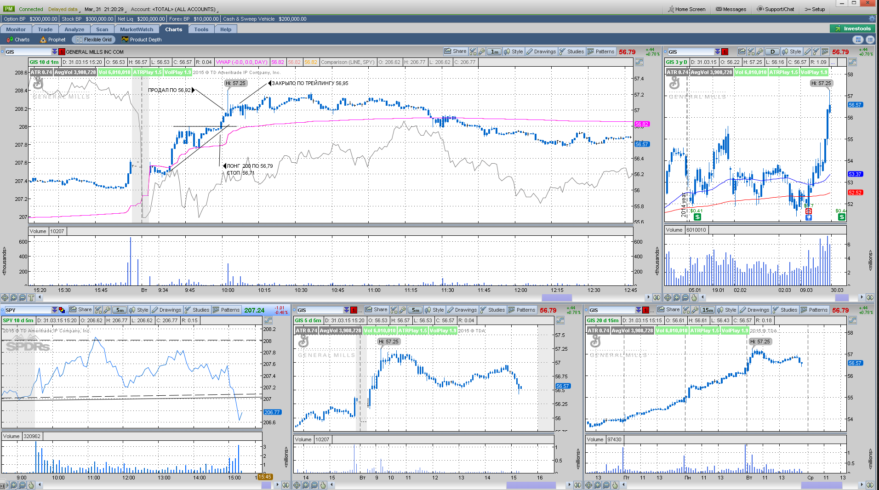Zoom out using magnifier minus below main chart
Viewport: 879px width, 490px height.
click(22, 297)
